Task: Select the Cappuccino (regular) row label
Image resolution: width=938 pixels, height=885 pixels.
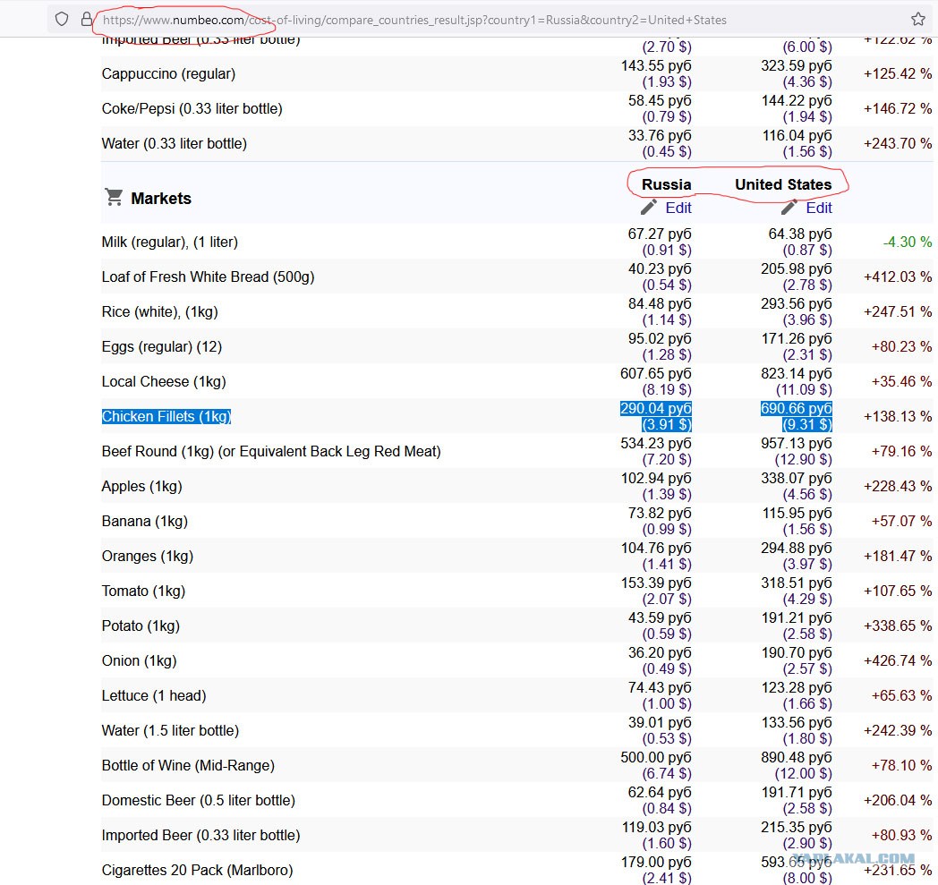Action: point(168,73)
